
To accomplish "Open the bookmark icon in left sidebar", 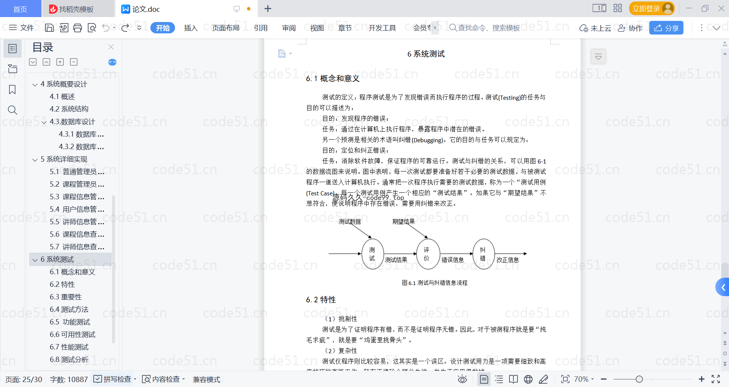I will 13,90.
